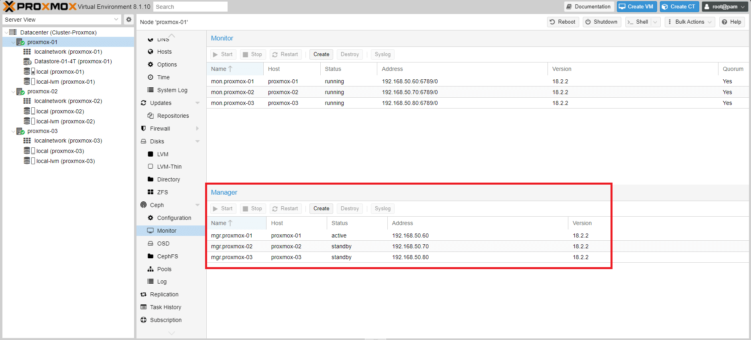Select local (proxmox-01) in the tree
This screenshot has width=751, height=340.
60,72
